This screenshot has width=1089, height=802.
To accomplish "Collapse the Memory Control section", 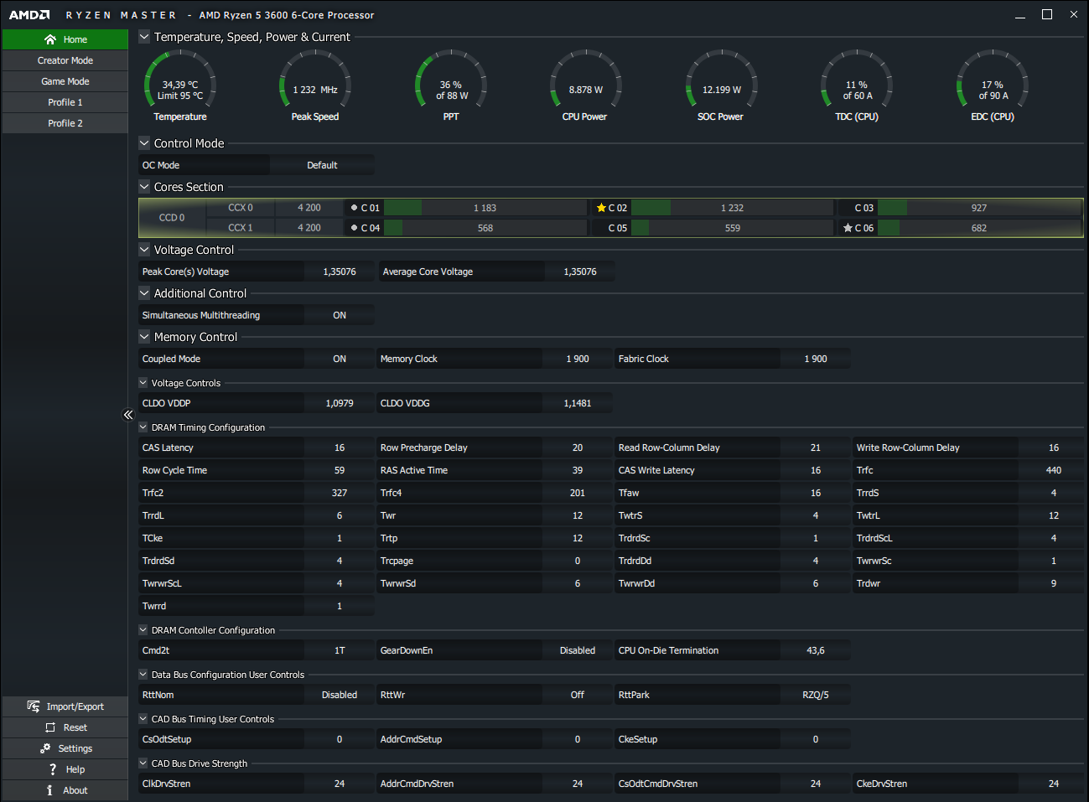I will tap(144, 337).
